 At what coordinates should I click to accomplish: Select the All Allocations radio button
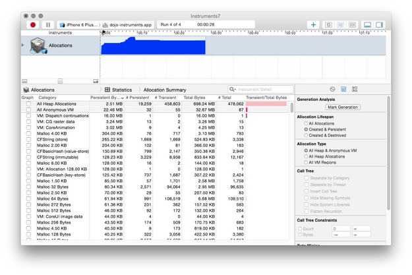305,123
